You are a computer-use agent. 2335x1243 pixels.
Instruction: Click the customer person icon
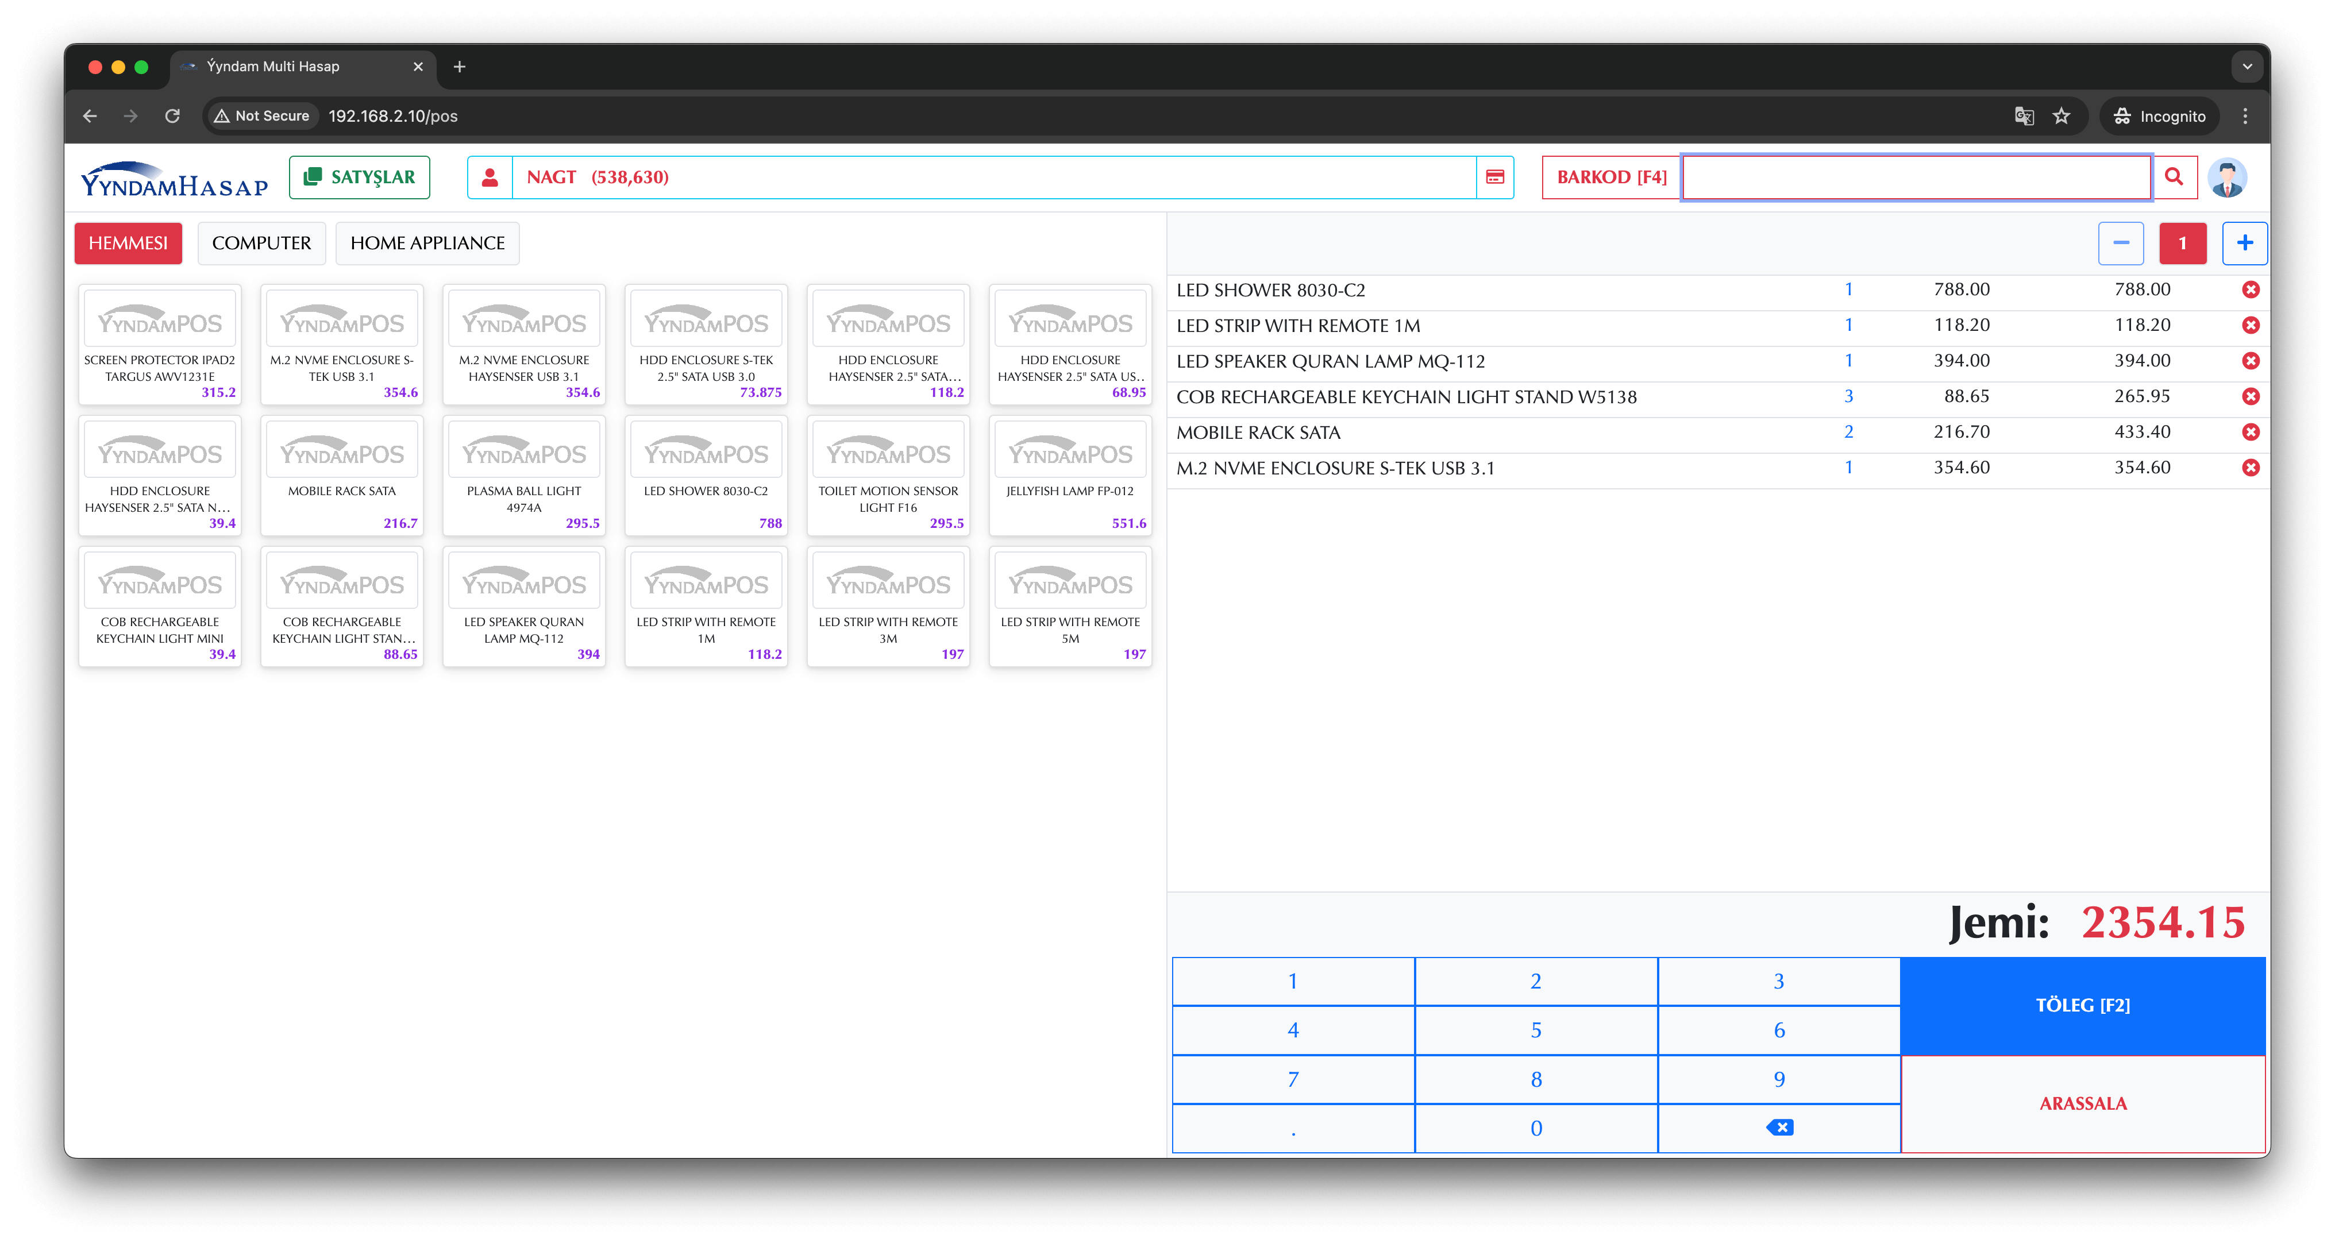point(490,177)
